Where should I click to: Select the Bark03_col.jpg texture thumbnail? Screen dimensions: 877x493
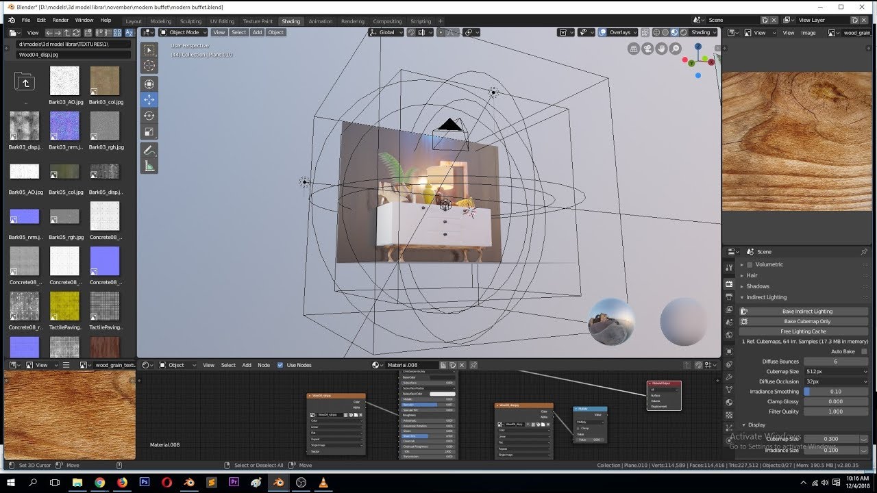pyautogui.click(x=105, y=81)
